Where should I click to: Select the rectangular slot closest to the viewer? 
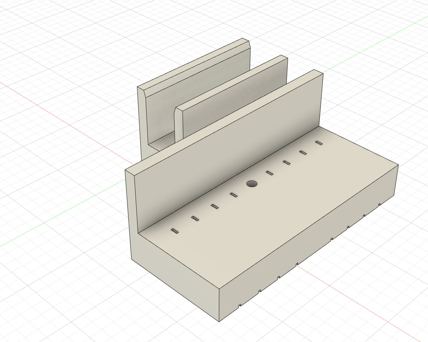tap(175, 231)
